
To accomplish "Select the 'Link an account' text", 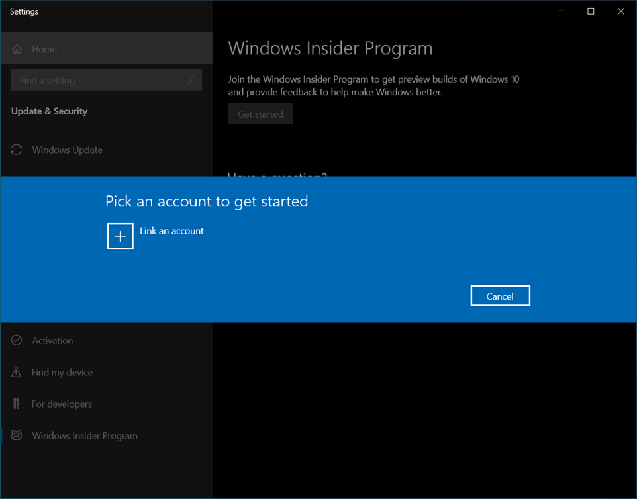I will 171,231.
